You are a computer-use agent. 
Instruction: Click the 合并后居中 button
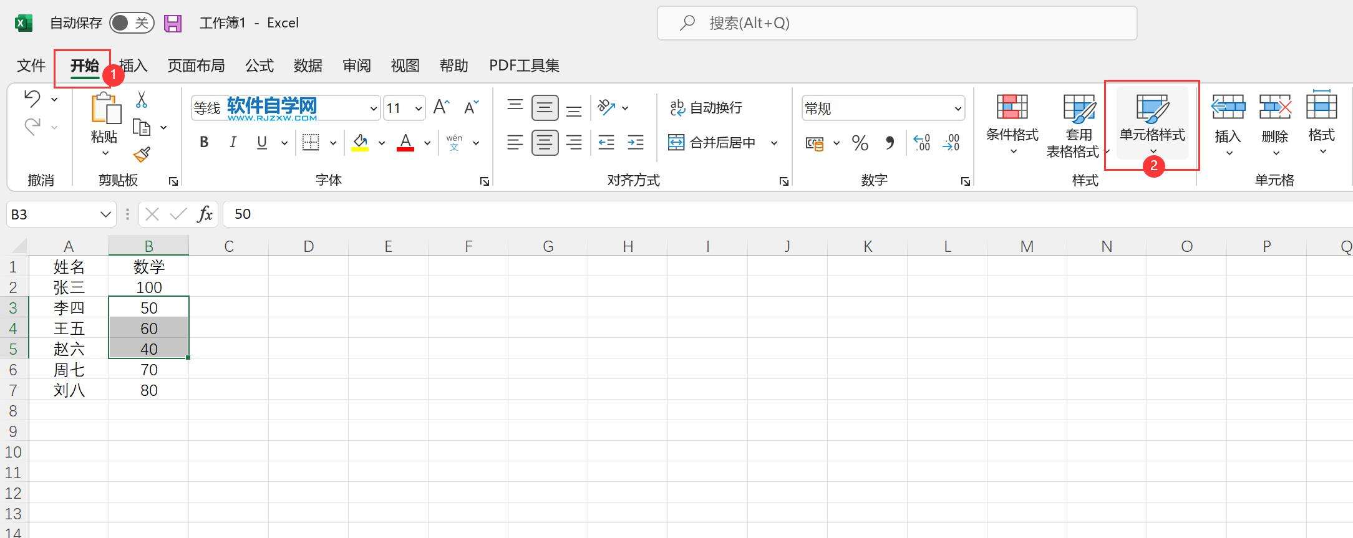[712, 143]
